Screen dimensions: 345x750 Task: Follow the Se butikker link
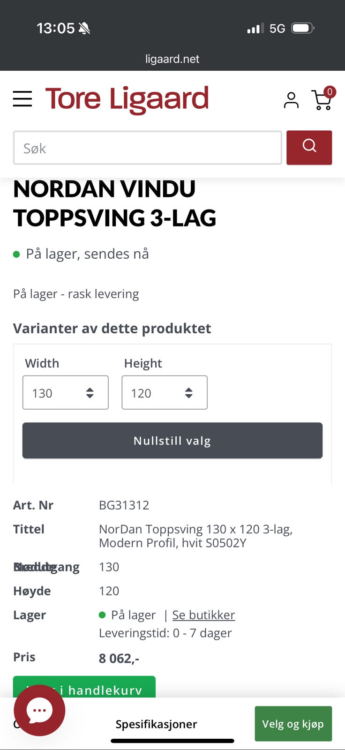[203, 615]
